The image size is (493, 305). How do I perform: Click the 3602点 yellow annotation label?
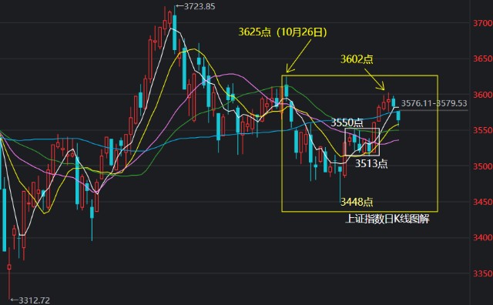click(357, 59)
